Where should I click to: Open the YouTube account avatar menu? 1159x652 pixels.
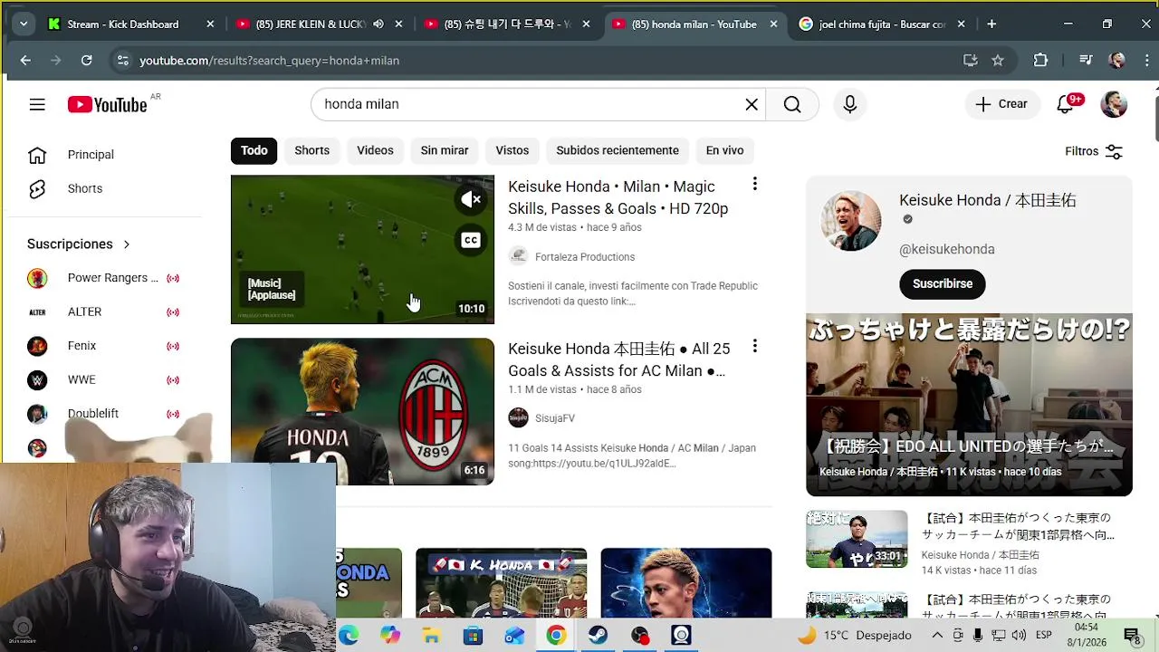(1114, 104)
